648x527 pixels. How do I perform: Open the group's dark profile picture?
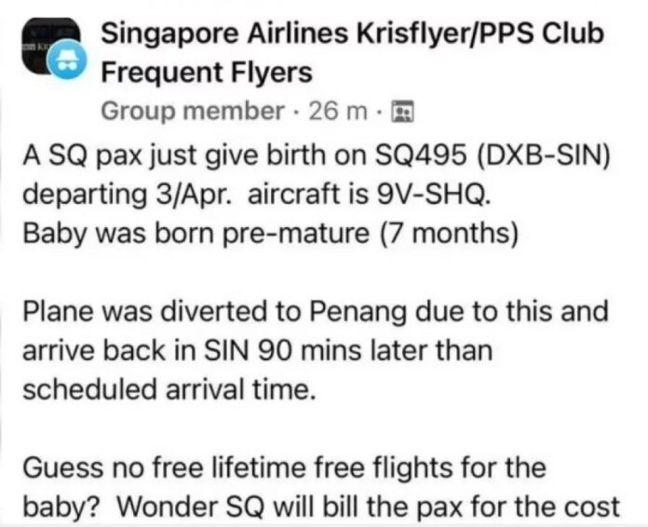point(47,44)
